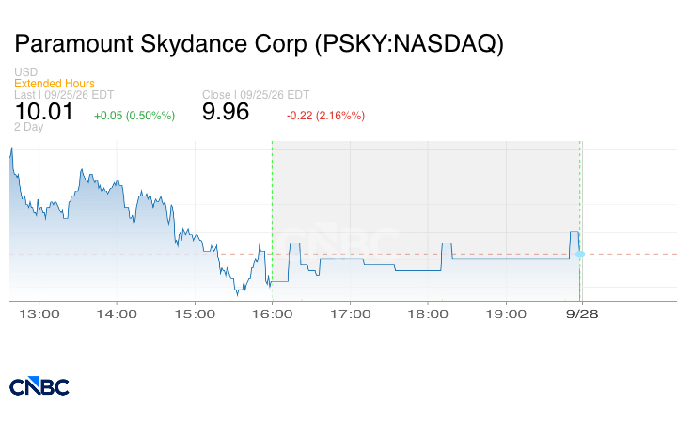Click the 18:00 time axis label
The width and height of the screenshot is (677, 423).
click(428, 314)
